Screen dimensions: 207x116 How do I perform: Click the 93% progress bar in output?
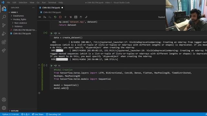(x=62, y=59)
